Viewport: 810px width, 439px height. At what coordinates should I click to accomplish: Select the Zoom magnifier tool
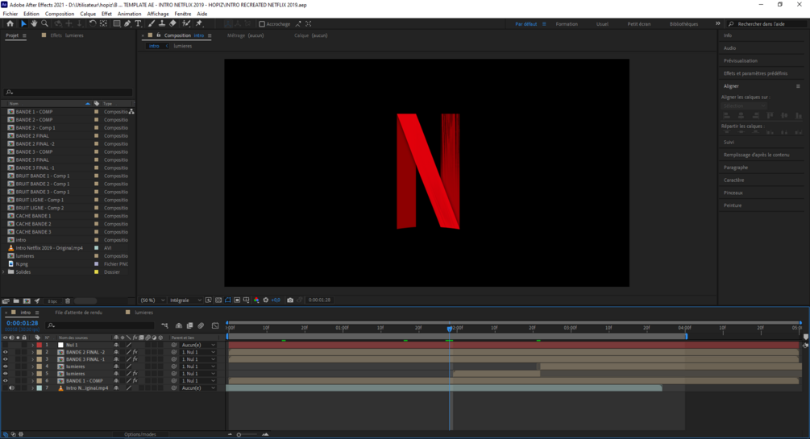[x=45, y=23]
